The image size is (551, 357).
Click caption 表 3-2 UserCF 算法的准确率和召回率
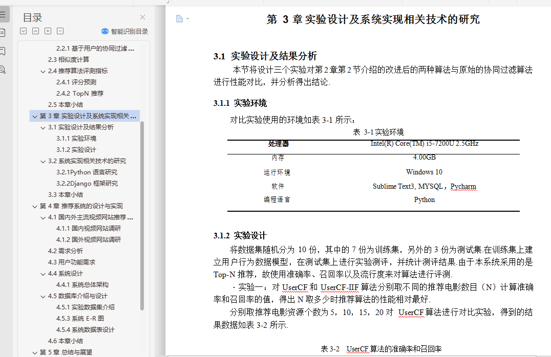(x=382, y=349)
